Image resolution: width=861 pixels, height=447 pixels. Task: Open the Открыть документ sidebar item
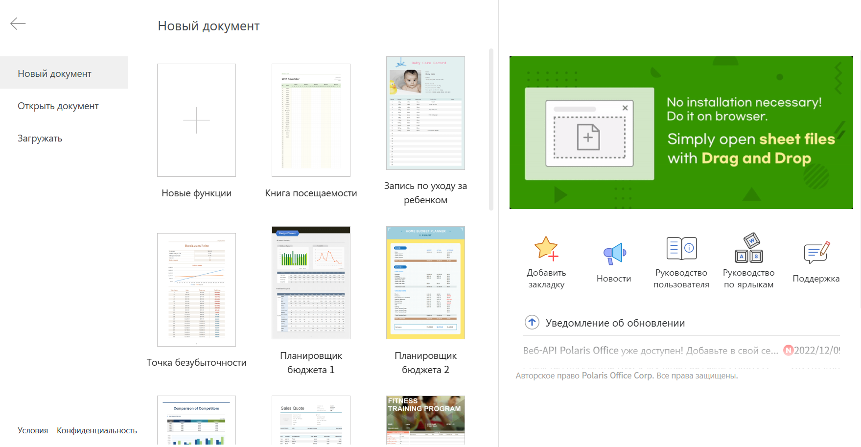tap(64, 106)
